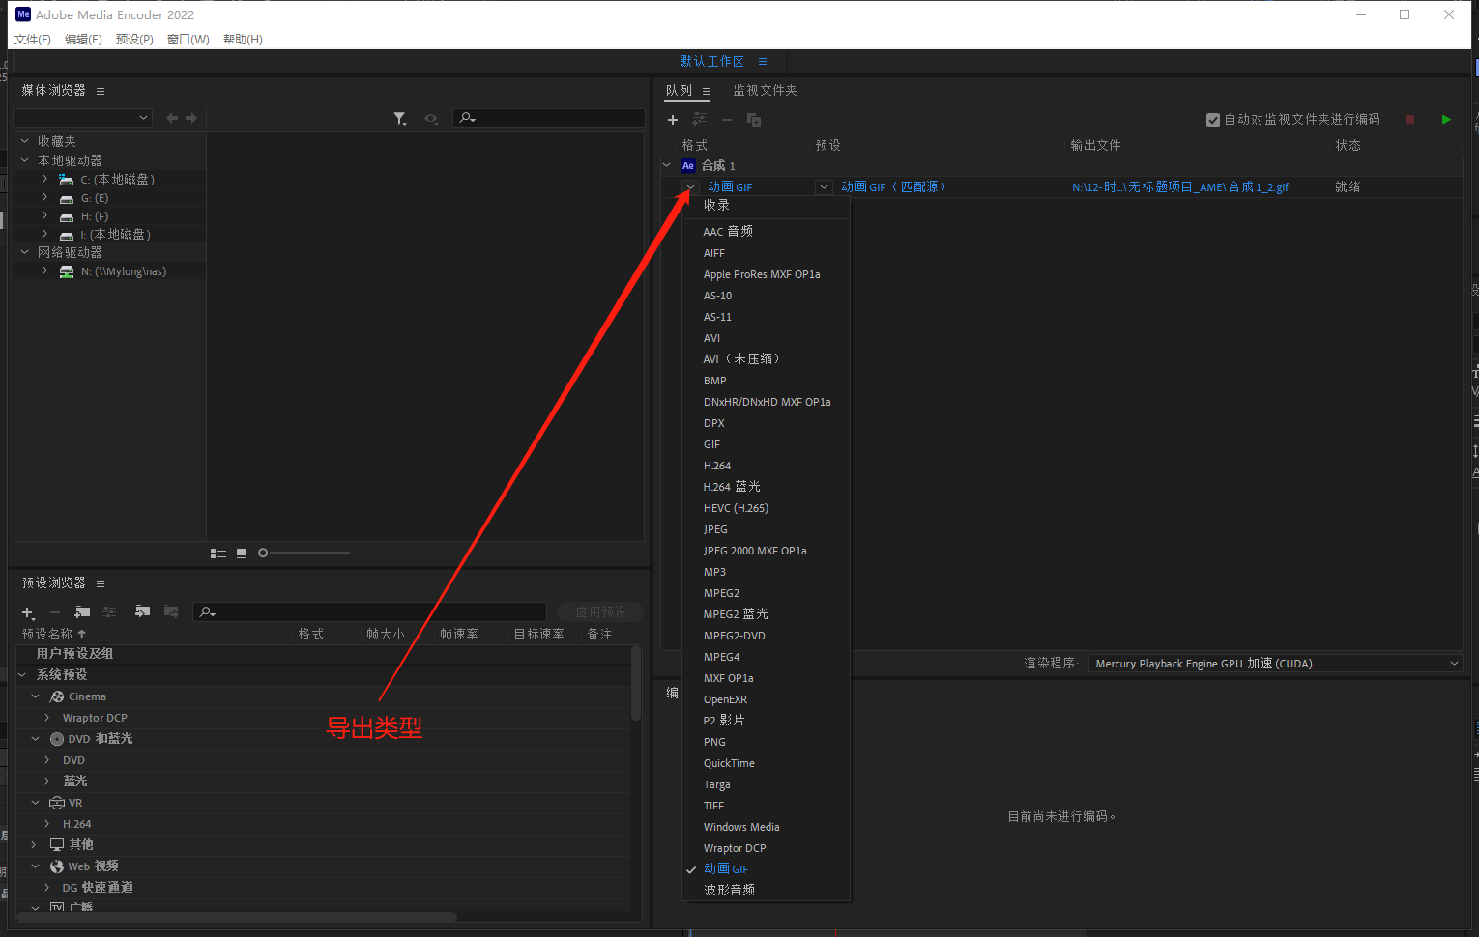
Task: Click the 动画 GIF format link in queue
Action: click(730, 187)
